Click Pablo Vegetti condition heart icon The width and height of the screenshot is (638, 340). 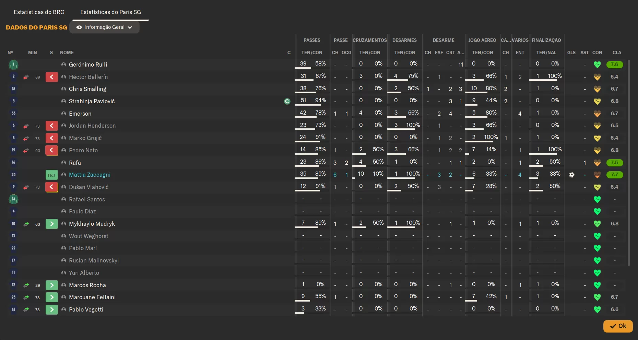[597, 310]
